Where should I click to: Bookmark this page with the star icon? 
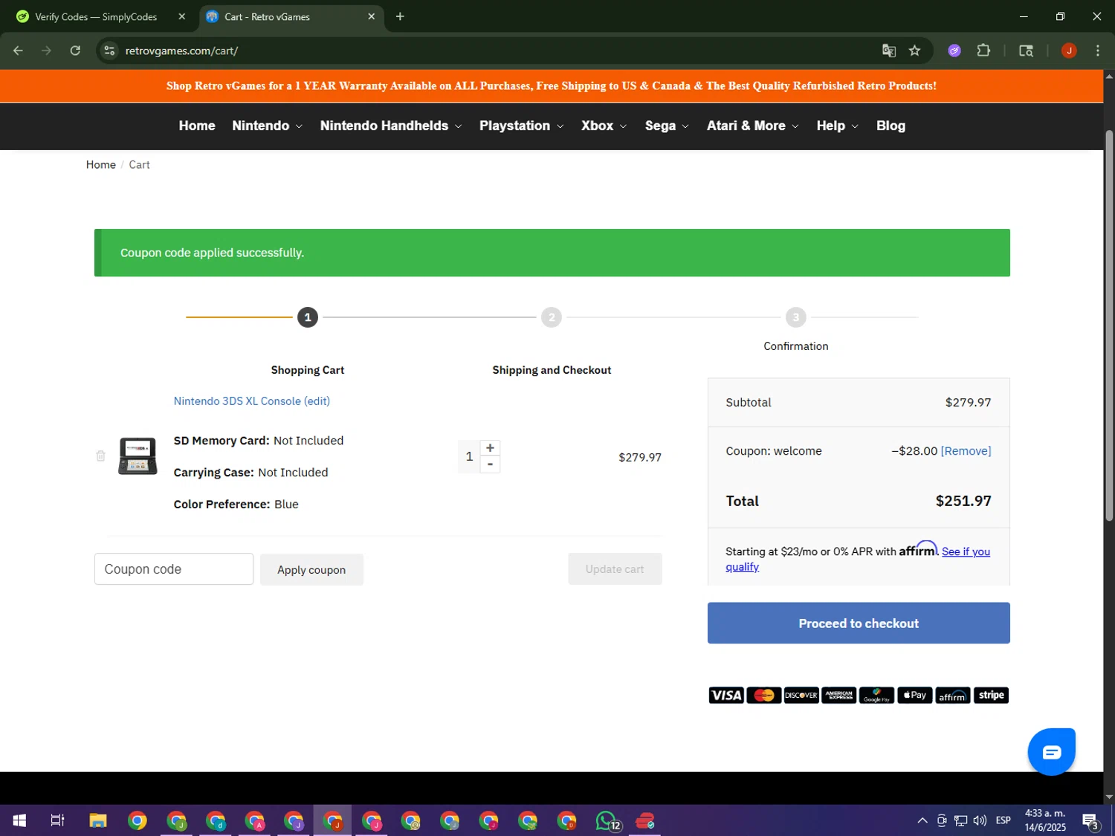[914, 51]
